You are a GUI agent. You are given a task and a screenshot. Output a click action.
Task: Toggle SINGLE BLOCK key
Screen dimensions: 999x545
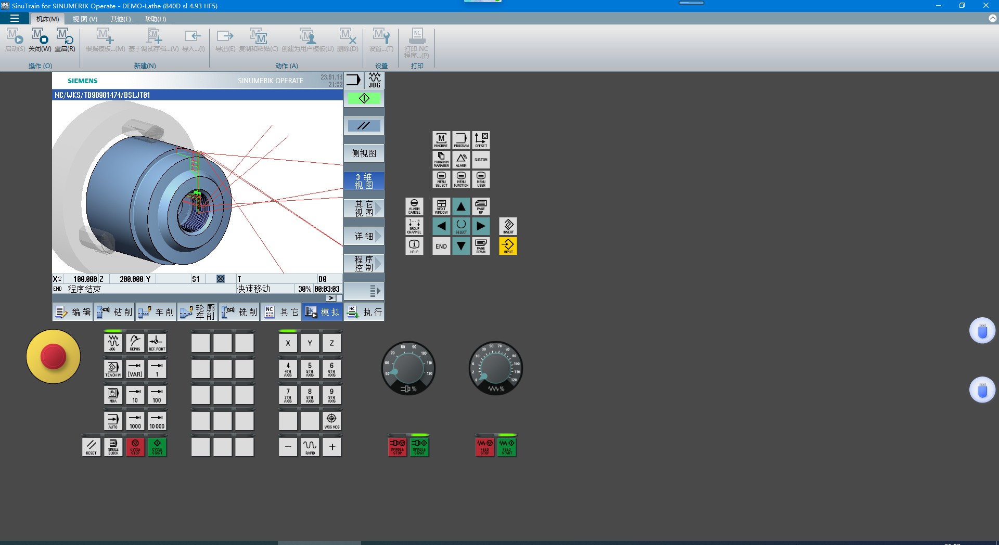pos(113,447)
